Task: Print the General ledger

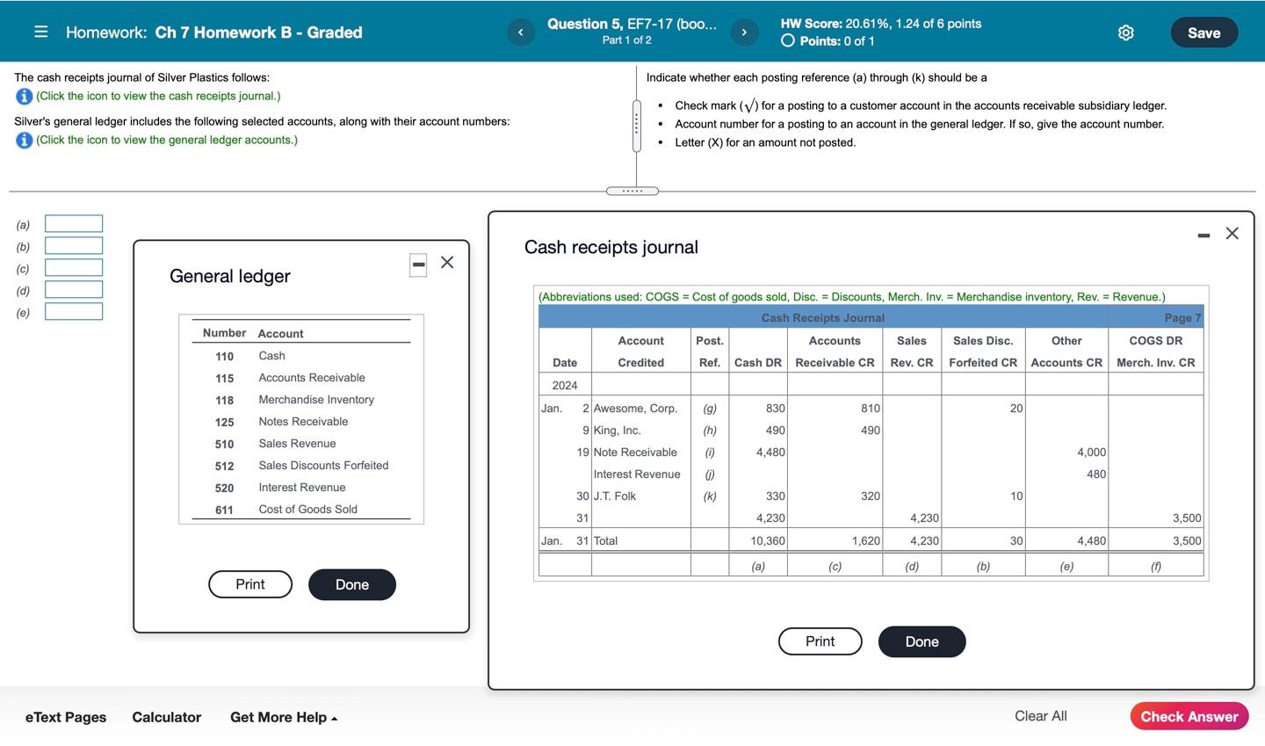Action: 250,584
